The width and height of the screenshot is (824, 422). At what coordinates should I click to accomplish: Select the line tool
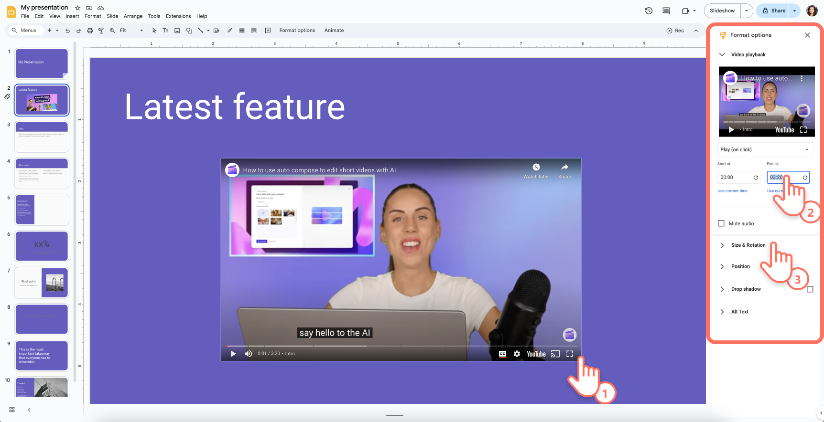coord(200,31)
